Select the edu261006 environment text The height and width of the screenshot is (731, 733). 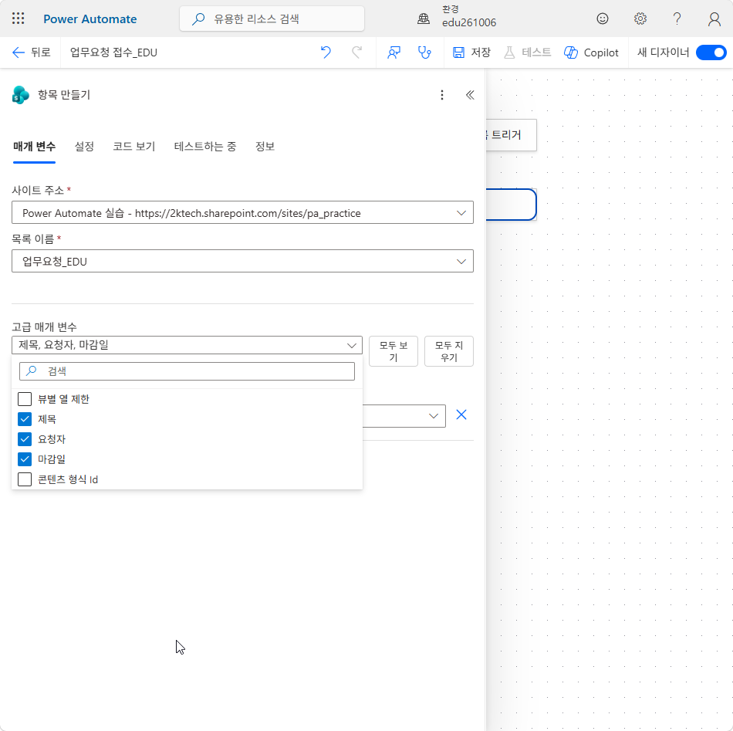(469, 23)
